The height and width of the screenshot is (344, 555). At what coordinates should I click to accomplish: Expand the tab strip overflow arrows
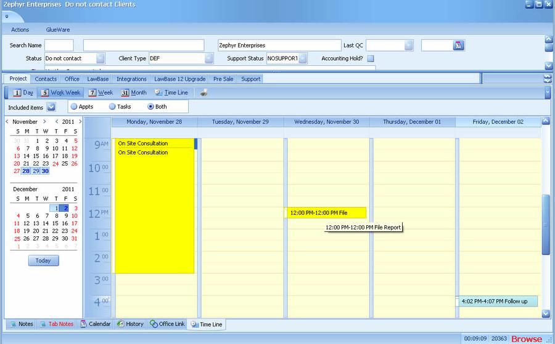click(x=548, y=78)
